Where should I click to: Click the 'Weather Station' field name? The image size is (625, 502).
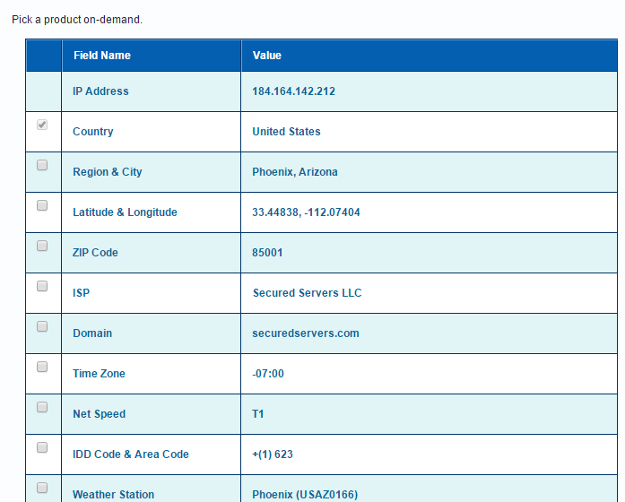pos(113,495)
